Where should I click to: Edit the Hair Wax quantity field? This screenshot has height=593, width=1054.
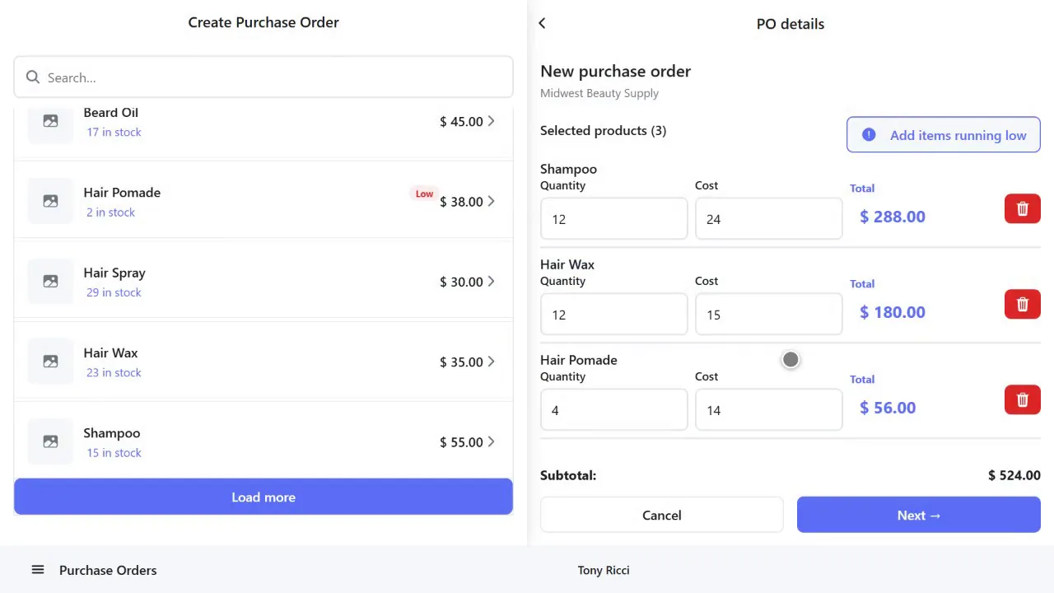(614, 315)
